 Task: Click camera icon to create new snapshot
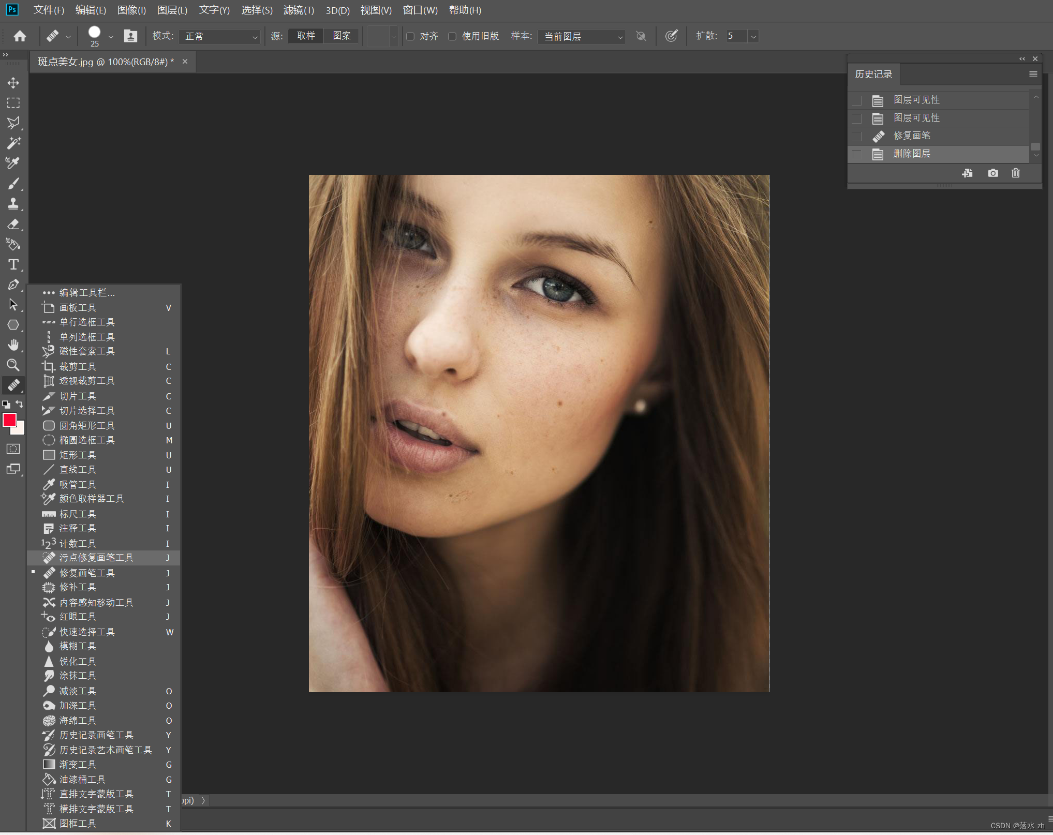(992, 173)
